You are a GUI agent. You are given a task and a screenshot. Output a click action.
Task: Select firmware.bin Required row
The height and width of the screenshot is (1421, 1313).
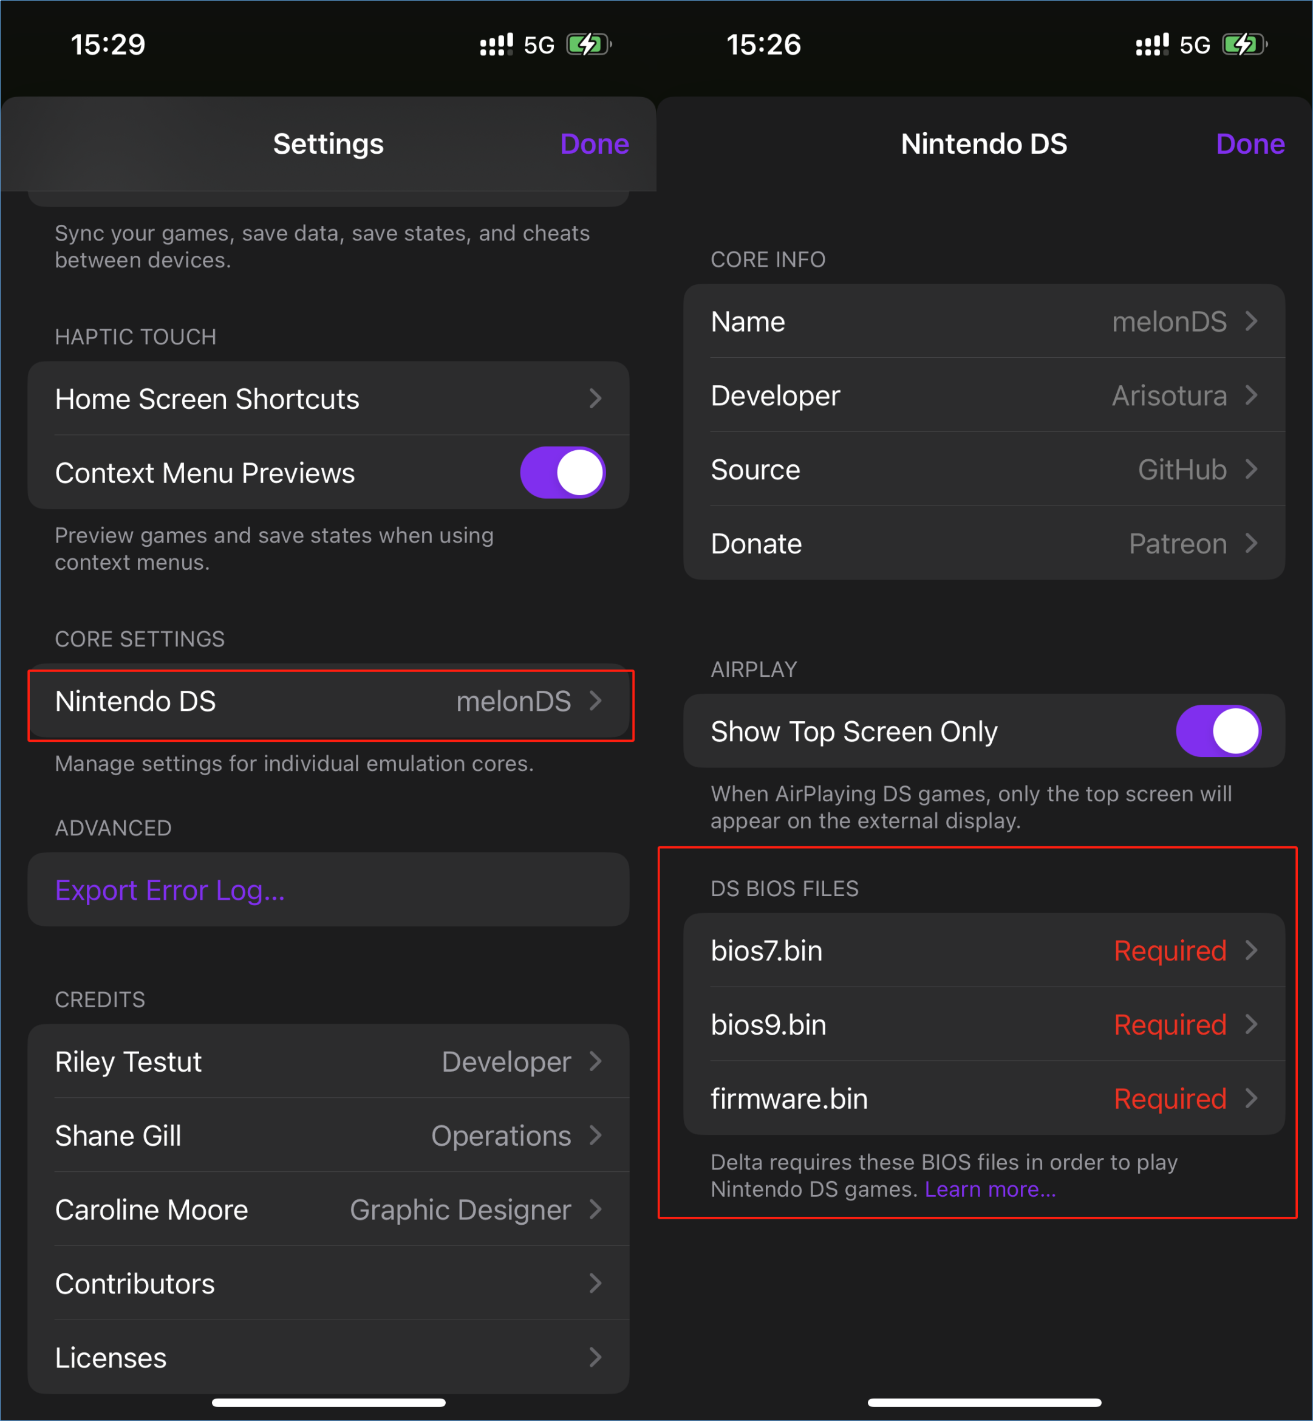983,1099
